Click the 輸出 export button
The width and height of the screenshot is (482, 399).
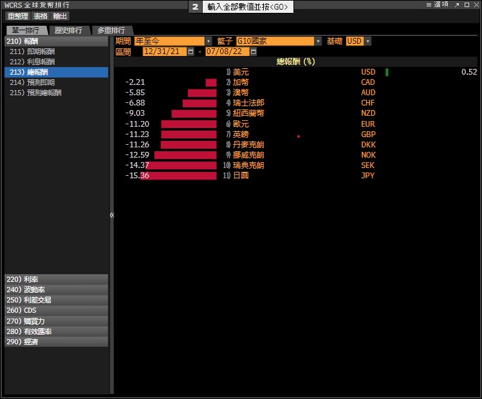[x=60, y=16]
